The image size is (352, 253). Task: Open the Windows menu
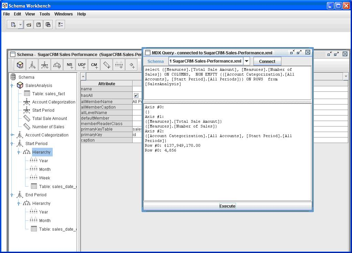coord(63,14)
